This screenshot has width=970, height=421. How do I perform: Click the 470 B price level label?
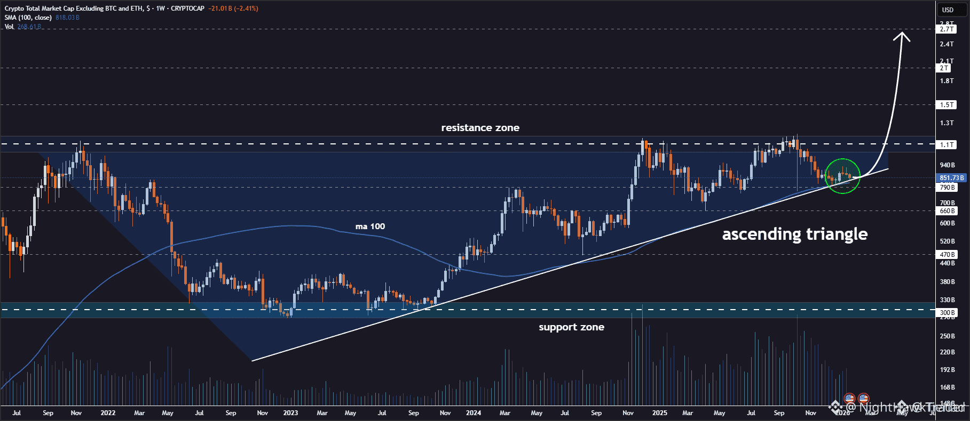[x=947, y=255]
